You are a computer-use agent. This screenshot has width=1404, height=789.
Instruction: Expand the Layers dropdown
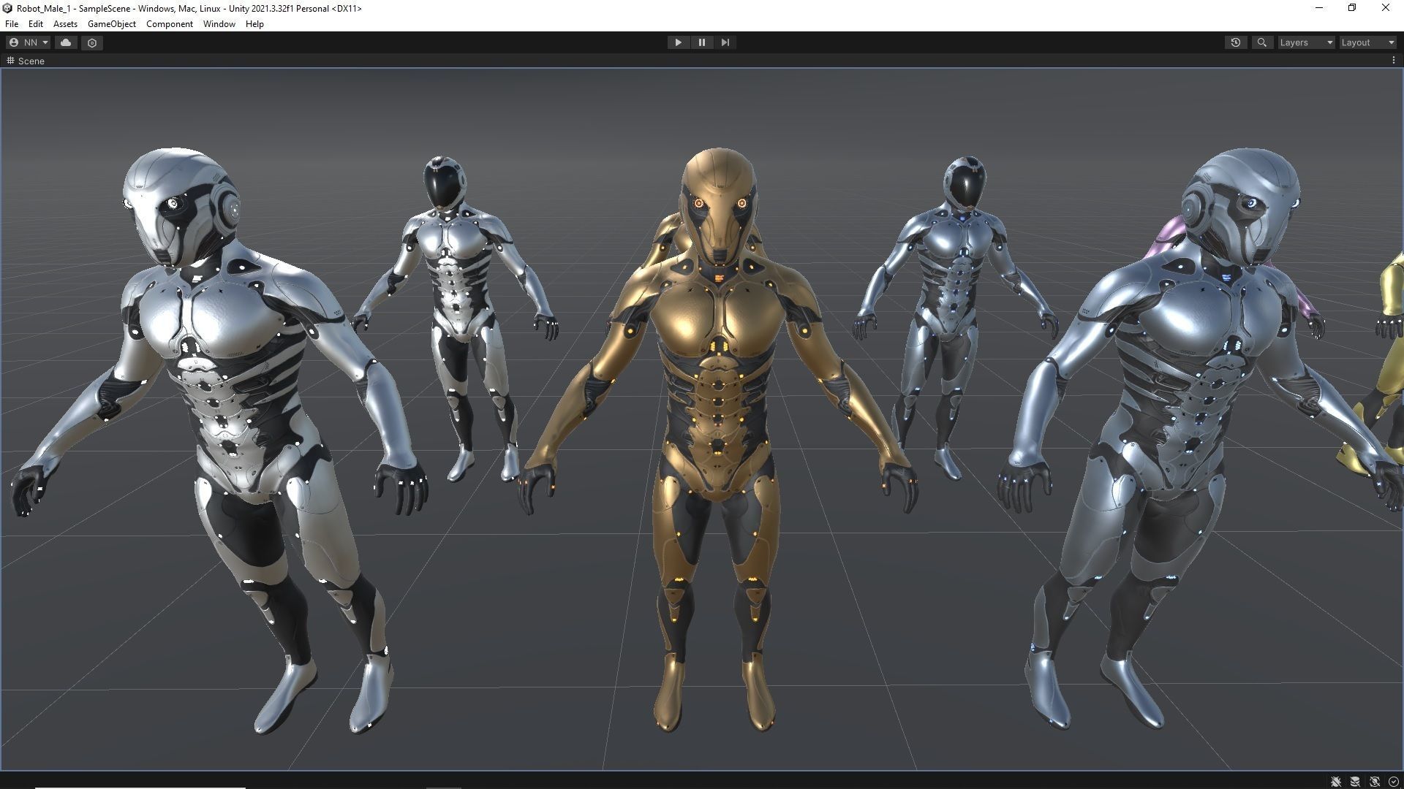click(1306, 42)
